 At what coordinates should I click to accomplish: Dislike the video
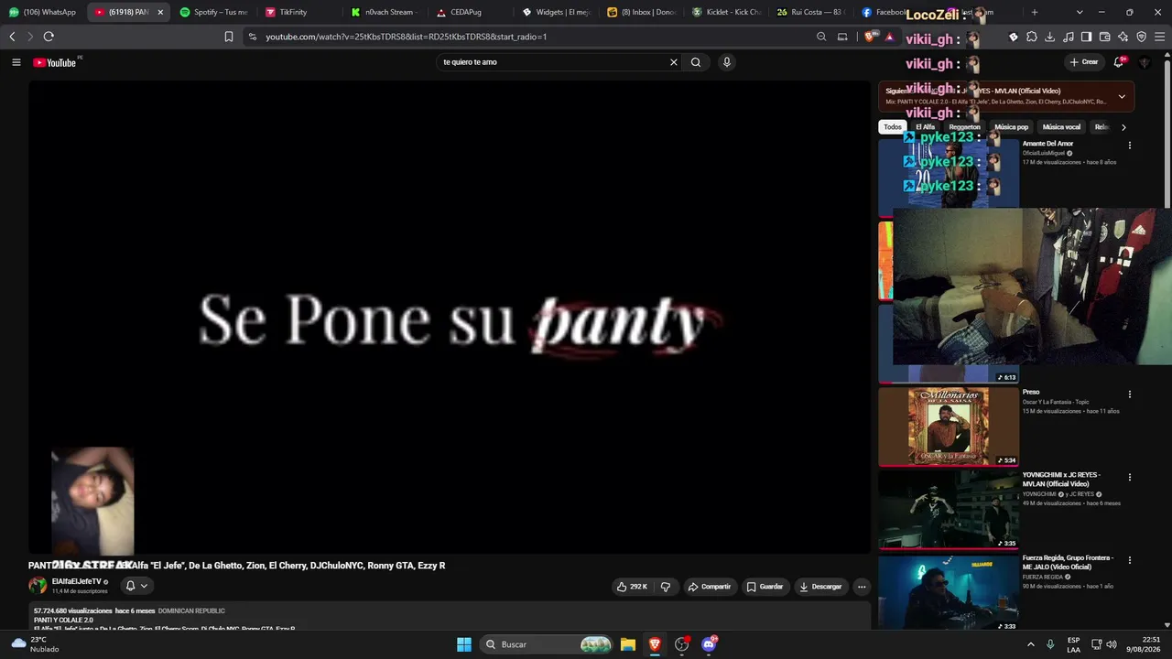tap(666, 587)
